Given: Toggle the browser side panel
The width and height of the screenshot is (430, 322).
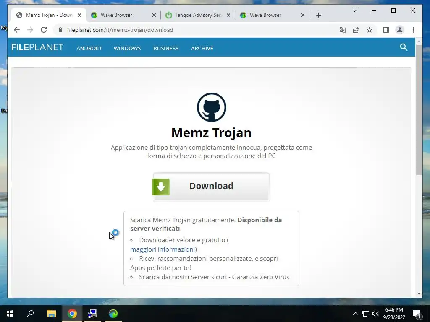Looking at the screenshot, I should pyautogui.click(x=386, y=30).
